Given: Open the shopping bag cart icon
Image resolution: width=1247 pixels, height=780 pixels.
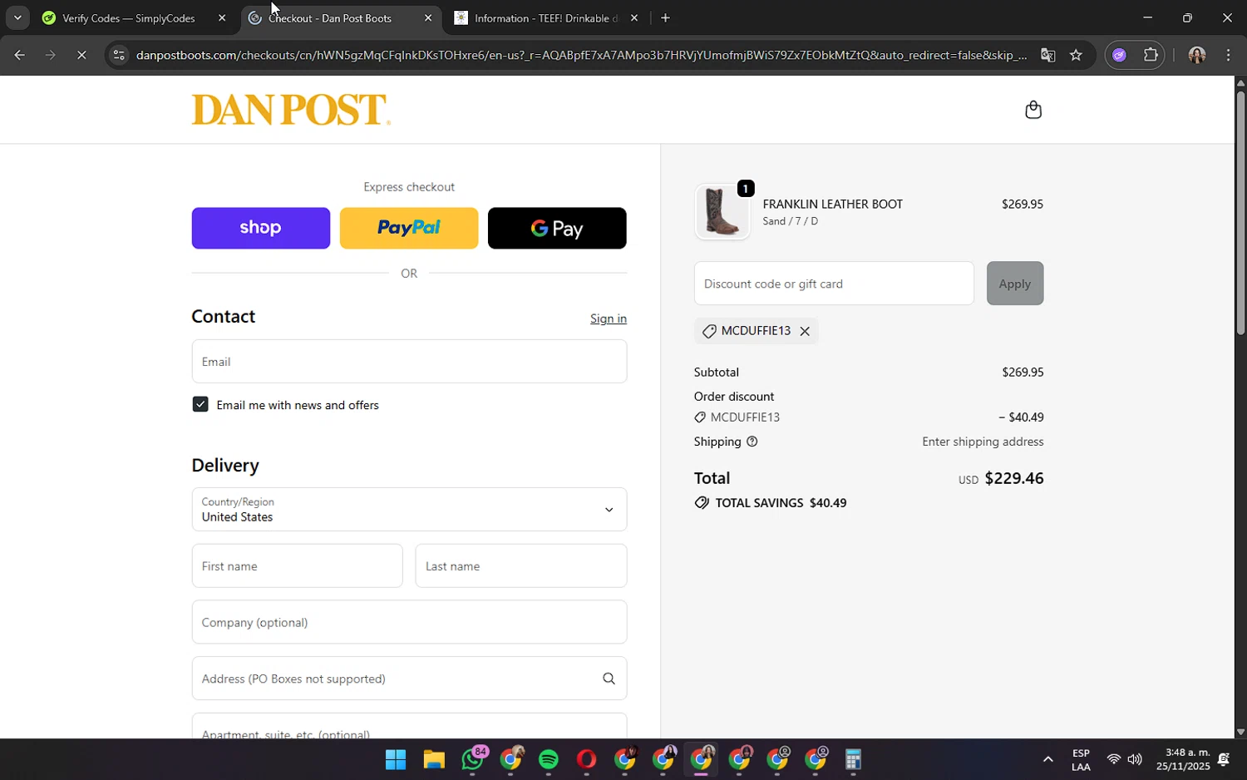Looking at the screenshot, I should click(1033, 110).
